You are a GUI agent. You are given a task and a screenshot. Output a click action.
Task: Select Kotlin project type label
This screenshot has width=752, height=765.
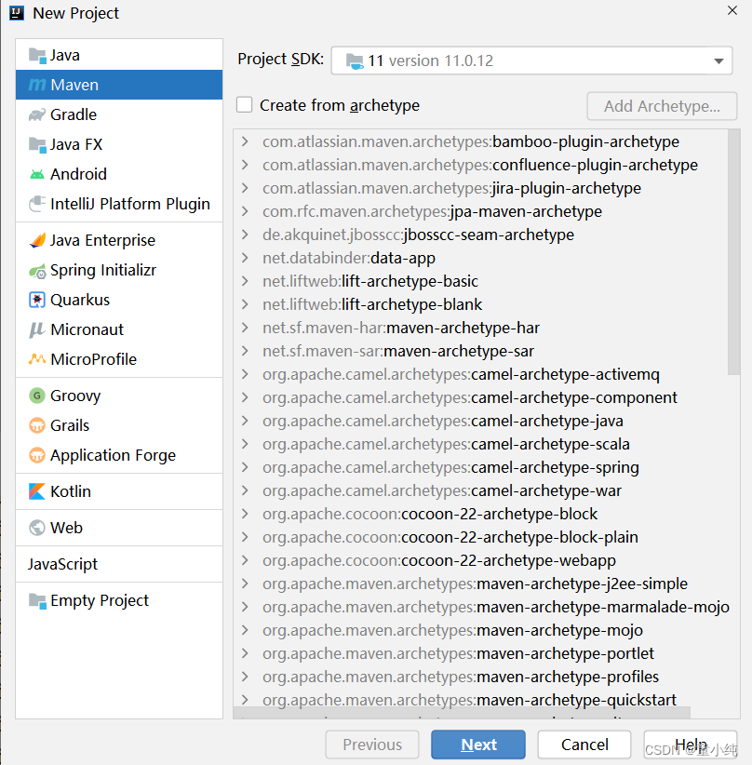[71, 491]
